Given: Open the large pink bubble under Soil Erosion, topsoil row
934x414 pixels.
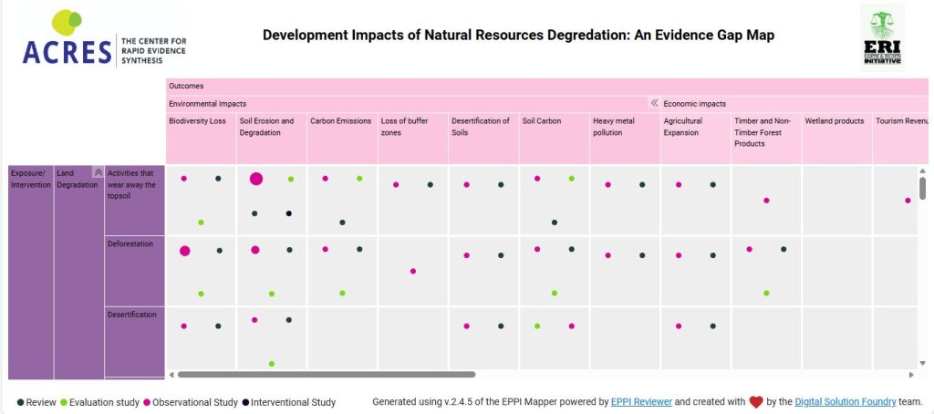Looking at the screenshot, I should tap(256, 179).
